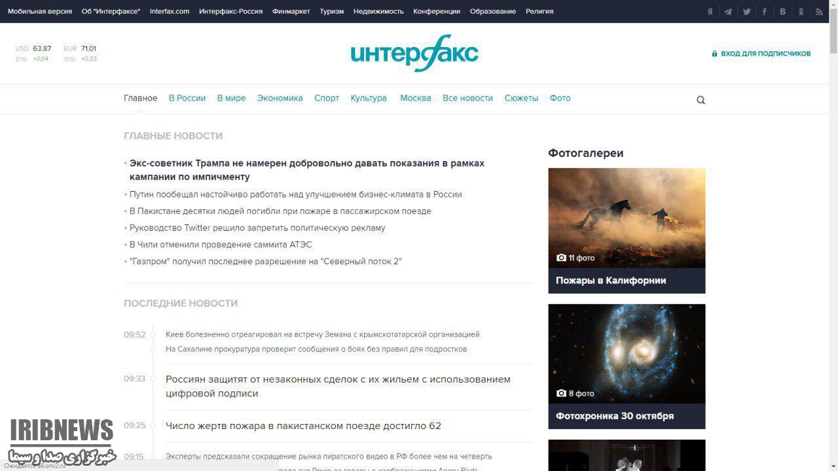Screen dimensions: 838x471
Task: Open the Telegram channel icon
Action: 728,12
